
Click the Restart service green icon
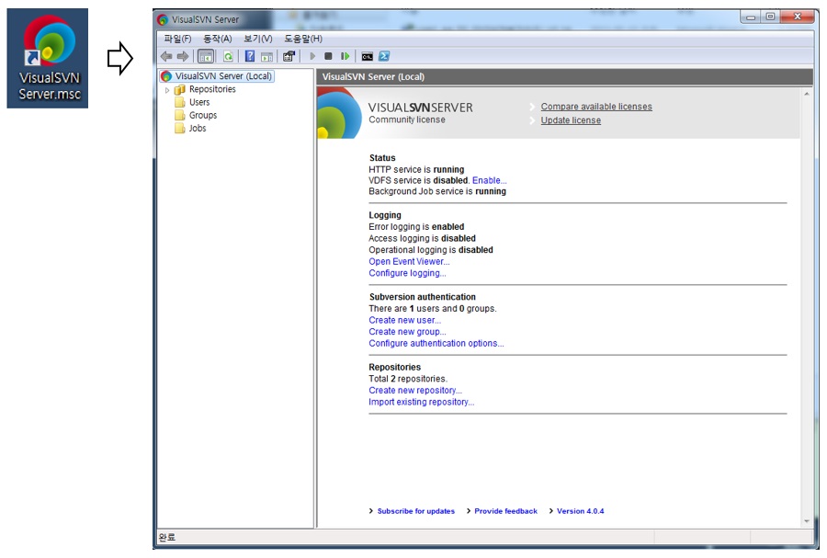[345, 56]
